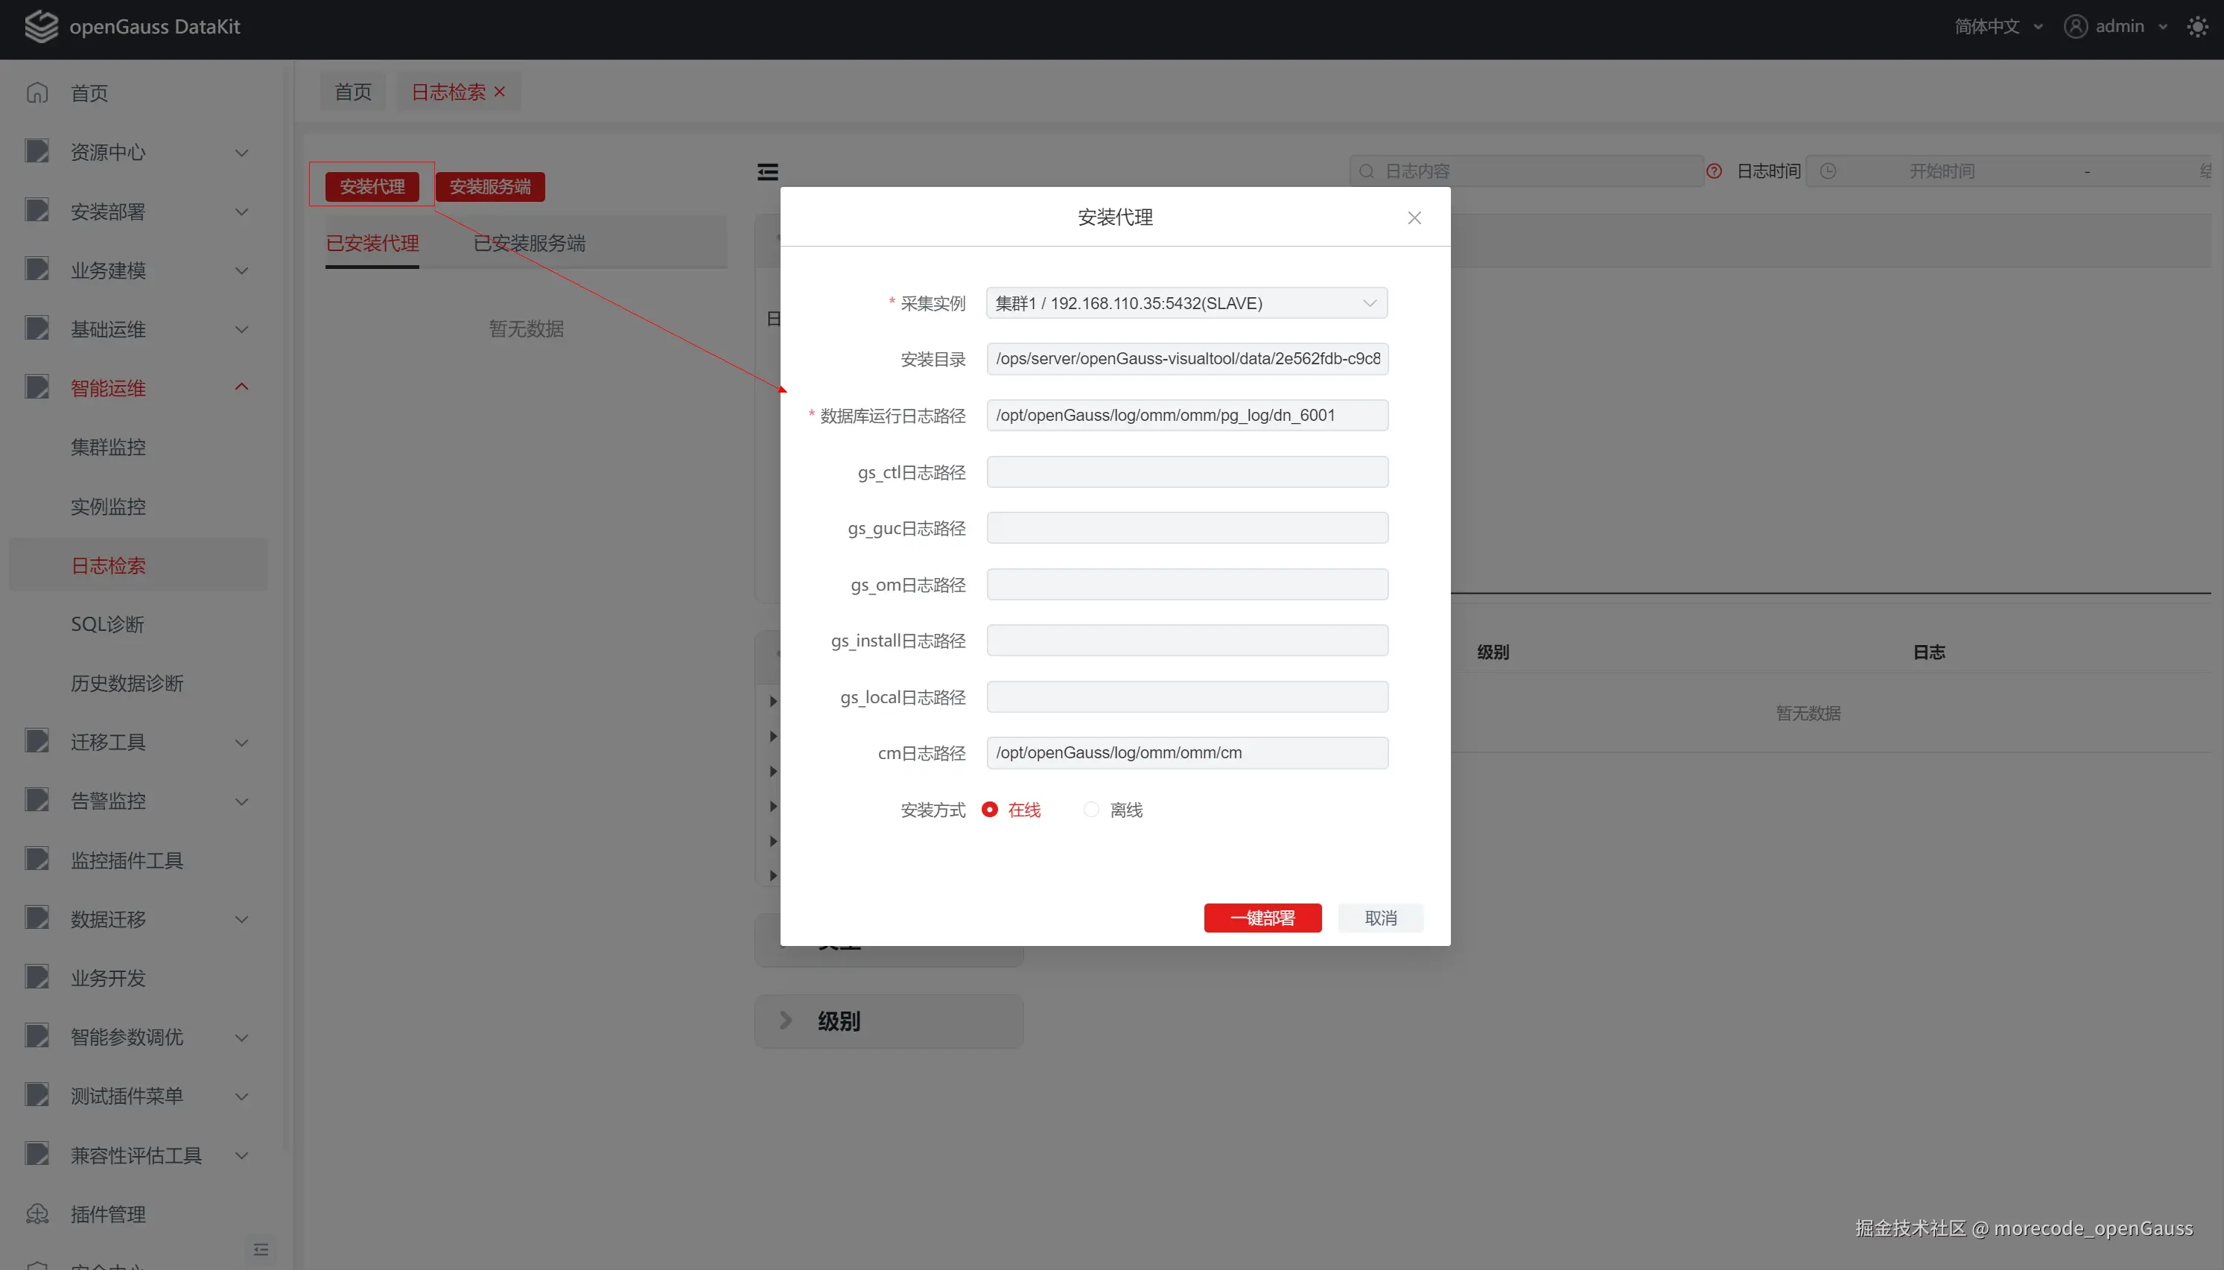Open the 采集实例 instance dropdown
This screenshot has height=1270, width=2224.
[1186, 302]
